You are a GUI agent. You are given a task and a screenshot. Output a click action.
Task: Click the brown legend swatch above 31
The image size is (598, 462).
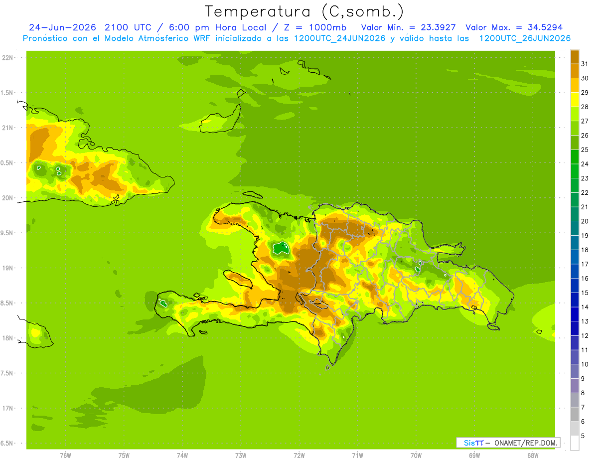tap(575, 56)
